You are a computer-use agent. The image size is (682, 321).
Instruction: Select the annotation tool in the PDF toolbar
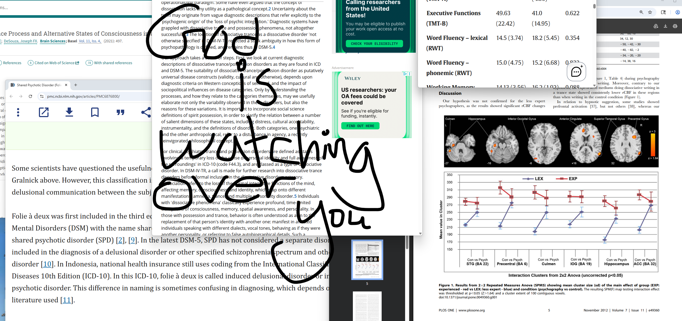[655, 26]
